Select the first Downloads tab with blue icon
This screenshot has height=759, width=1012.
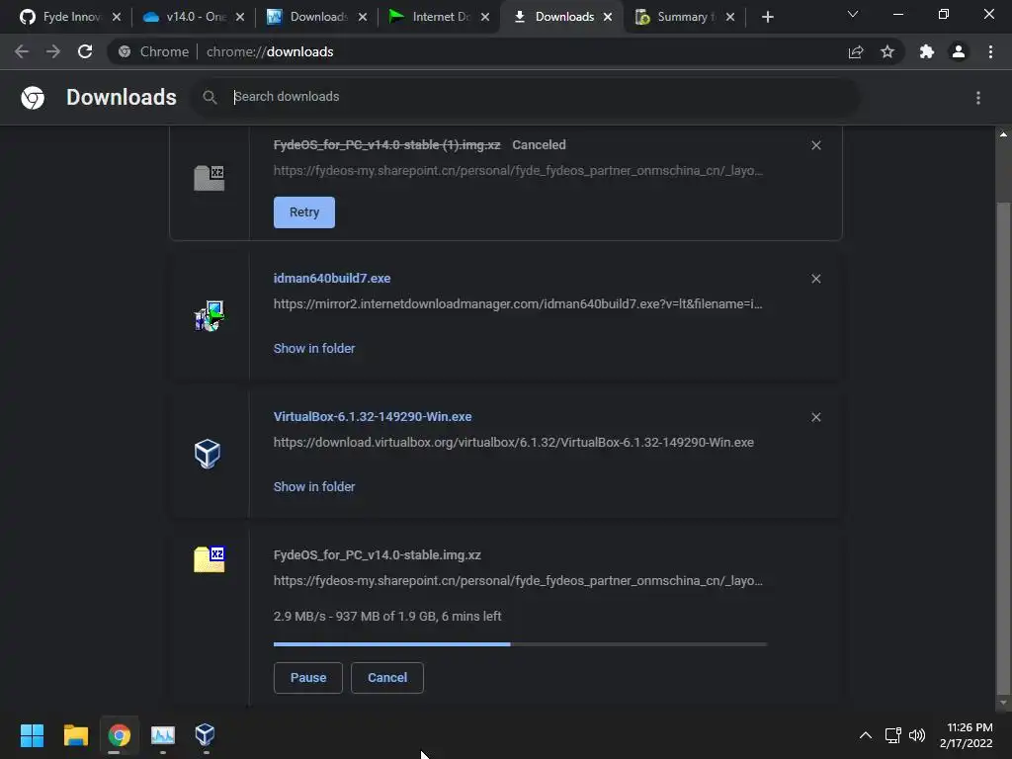(309, 17)
